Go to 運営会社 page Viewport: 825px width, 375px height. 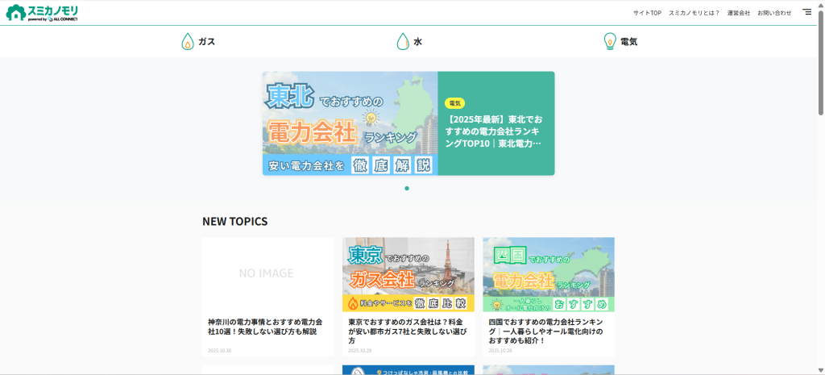pos(738,13)
